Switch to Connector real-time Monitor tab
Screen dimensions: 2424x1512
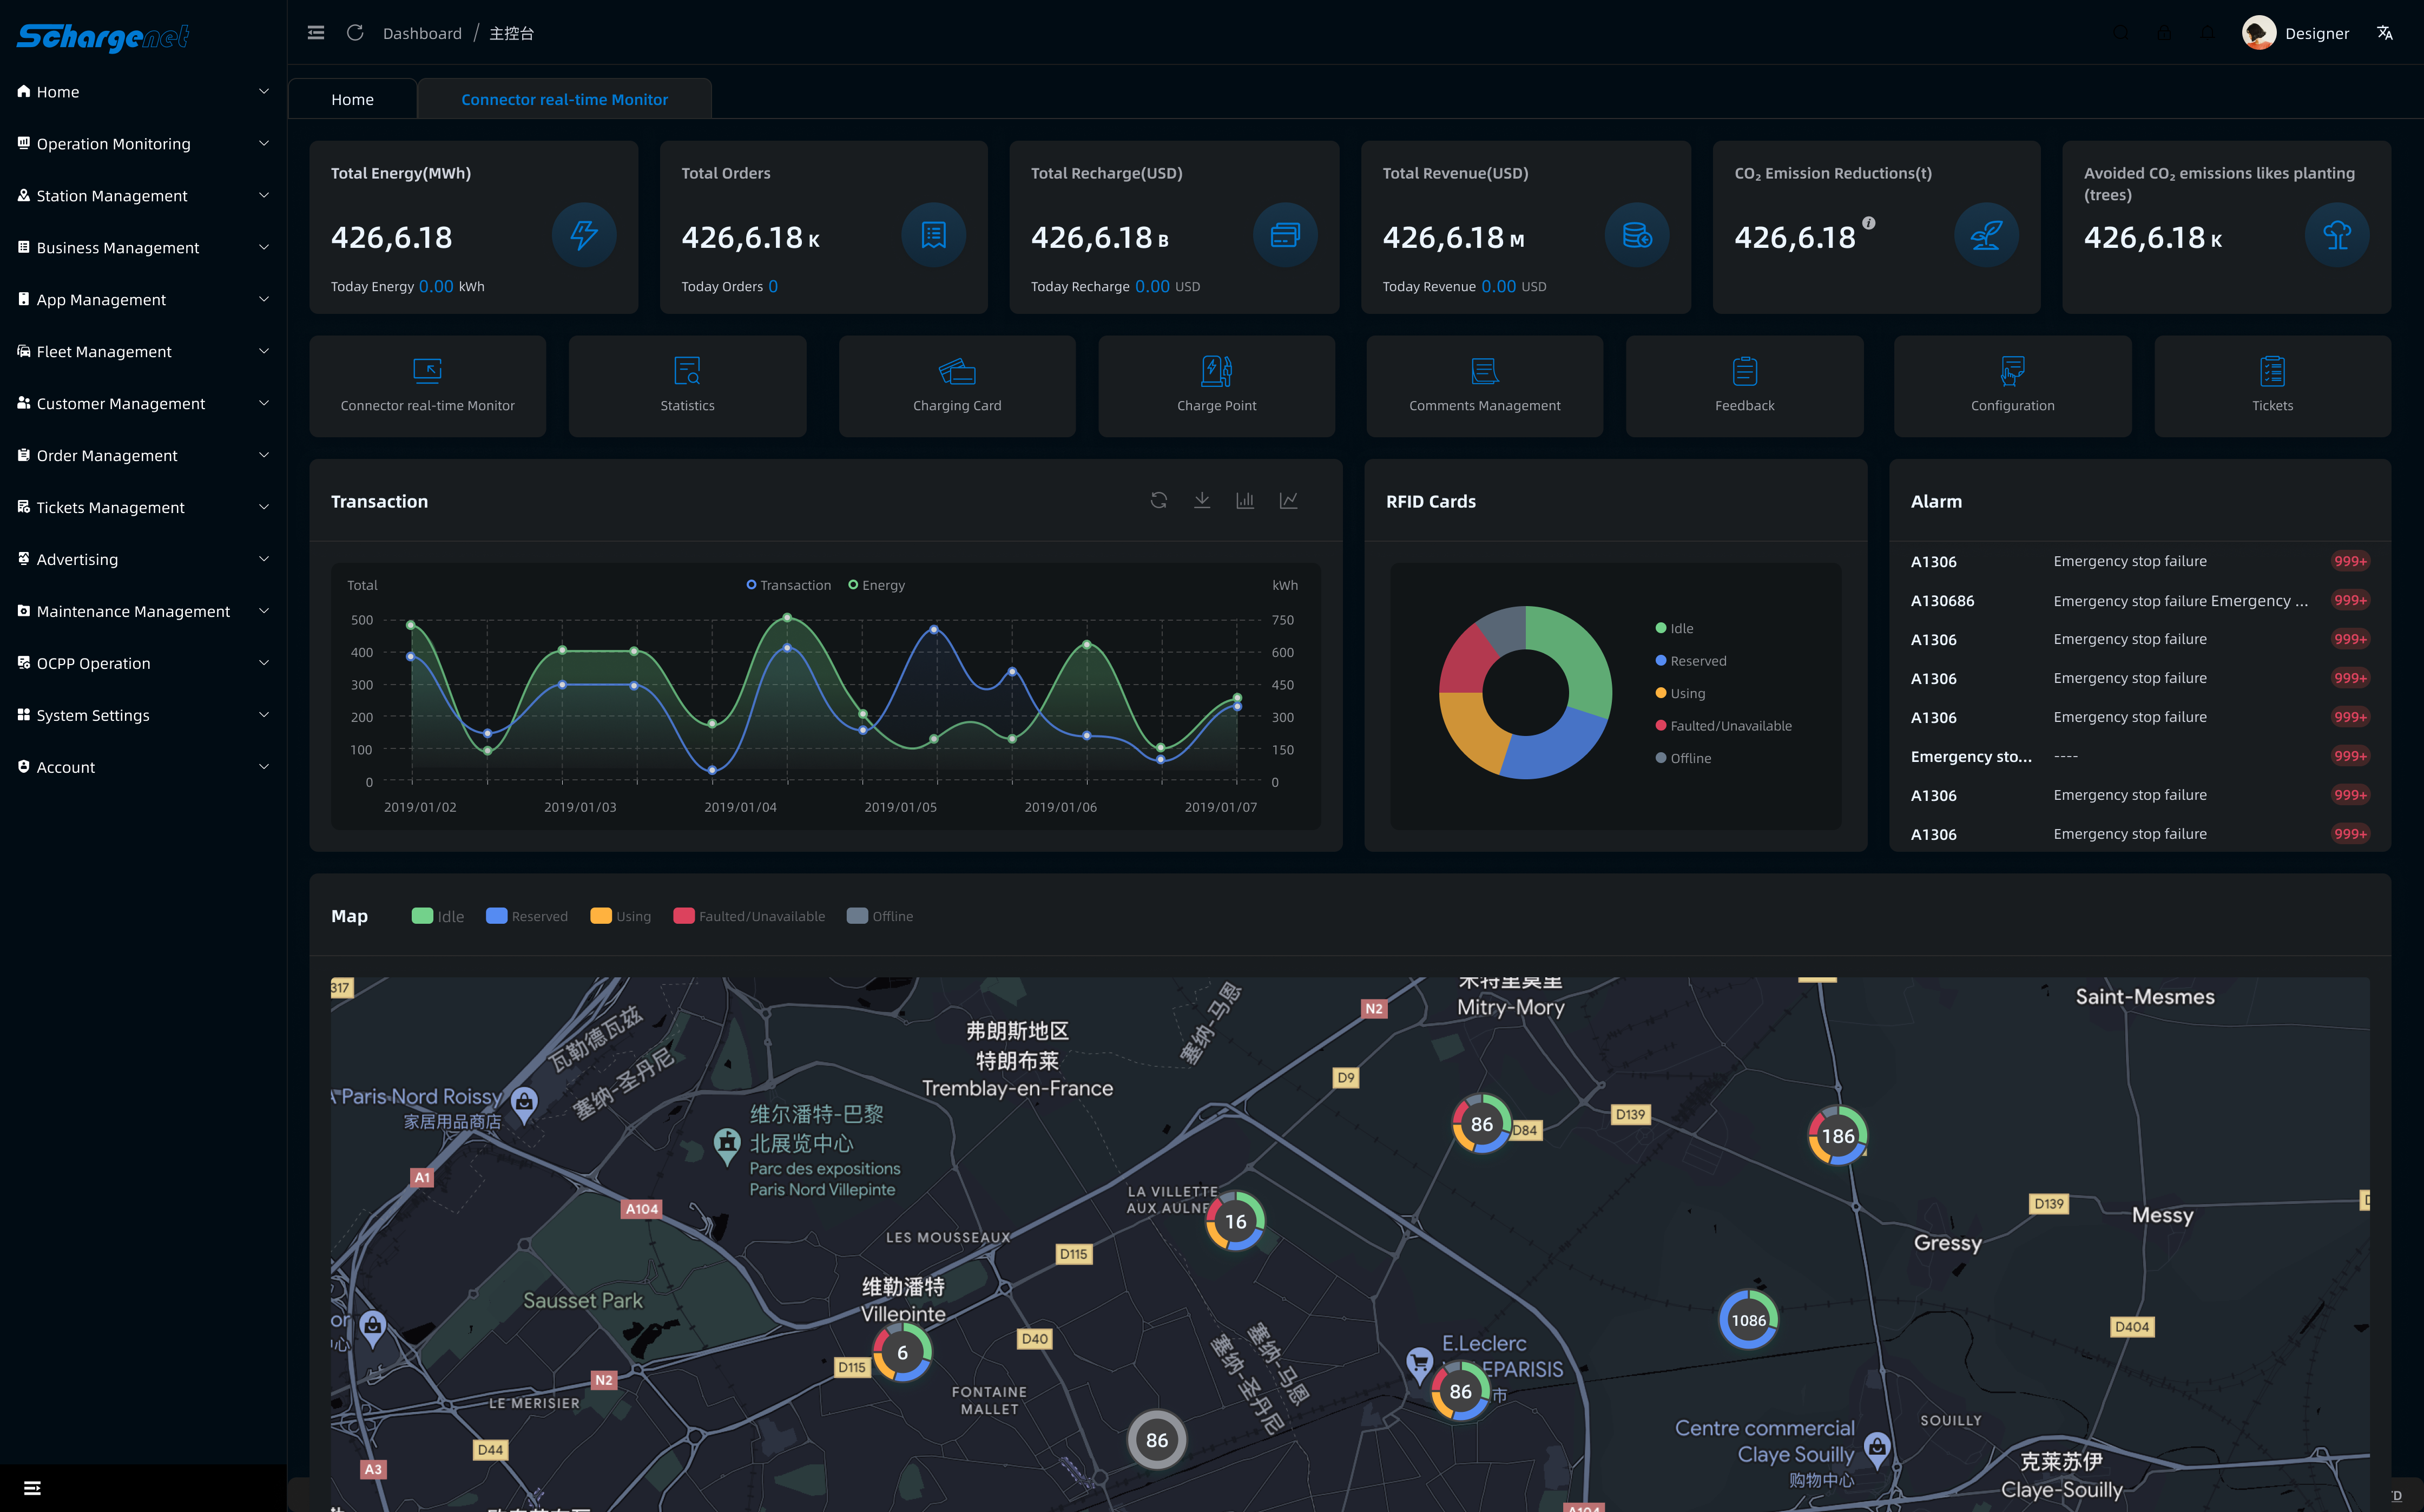click(564, 99)
